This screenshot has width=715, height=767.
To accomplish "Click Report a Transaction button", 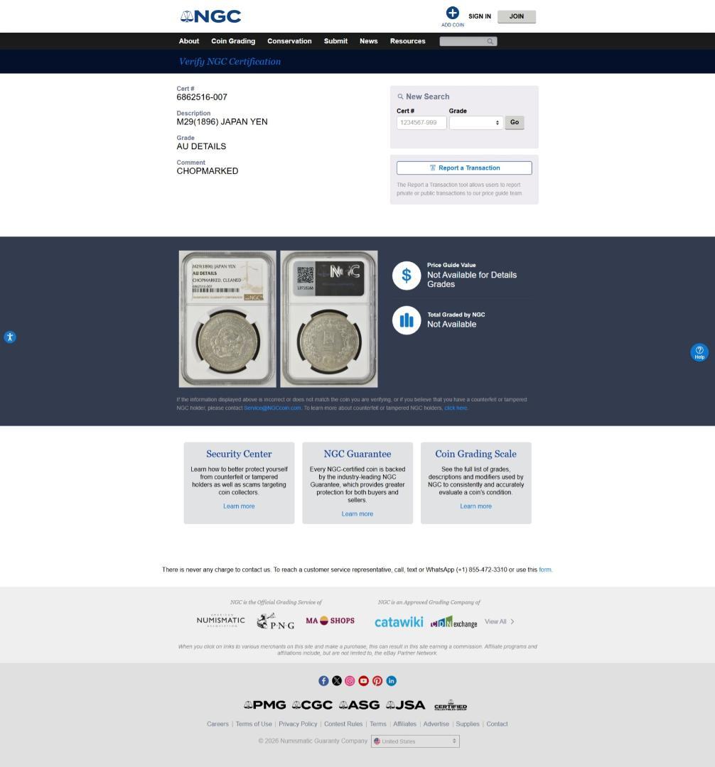I will point(464,168).
